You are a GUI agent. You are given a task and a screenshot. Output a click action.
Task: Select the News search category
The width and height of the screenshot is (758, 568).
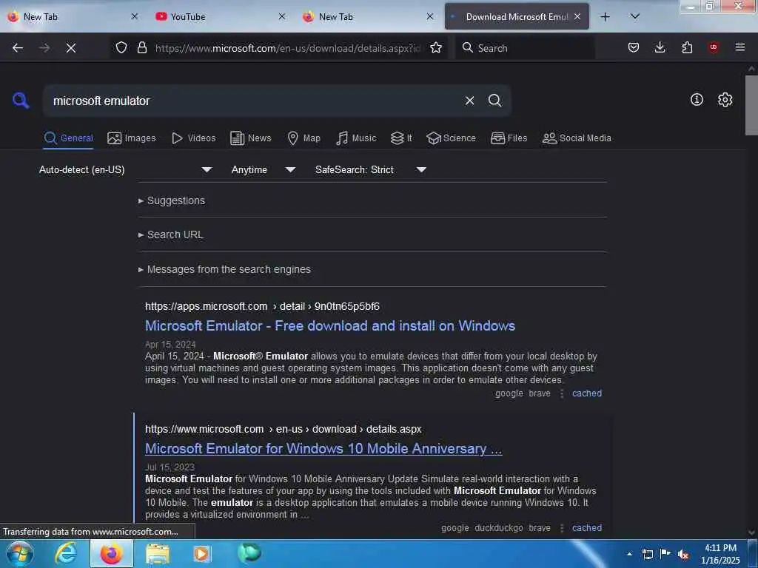(x=250, y=138)
